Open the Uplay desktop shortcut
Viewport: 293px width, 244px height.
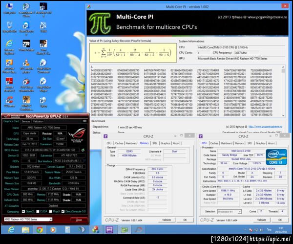[43, 102]
